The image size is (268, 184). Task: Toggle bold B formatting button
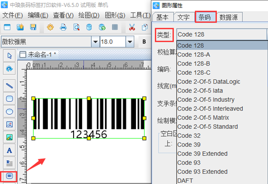point(144,42)
